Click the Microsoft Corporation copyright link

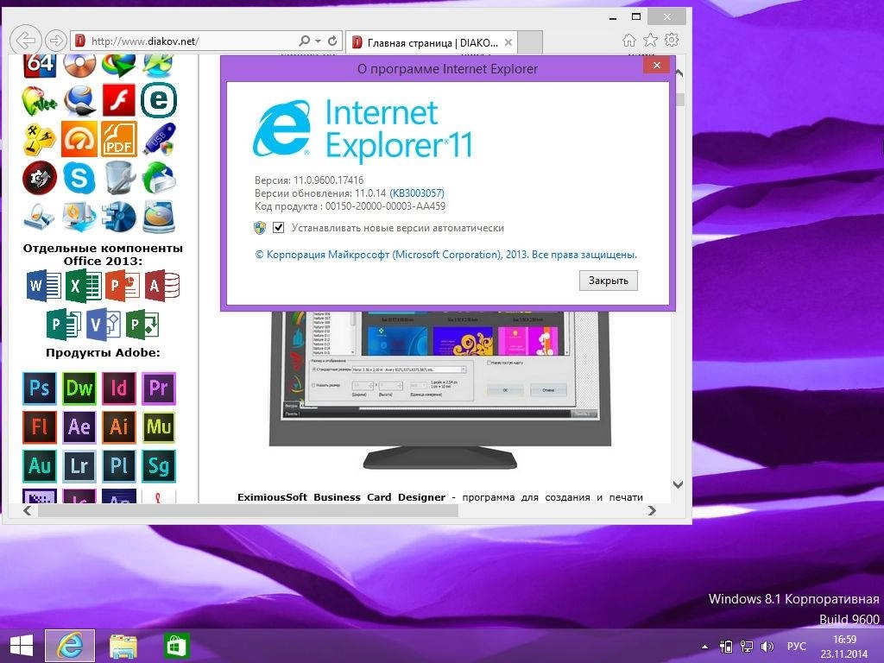[446, 255]
